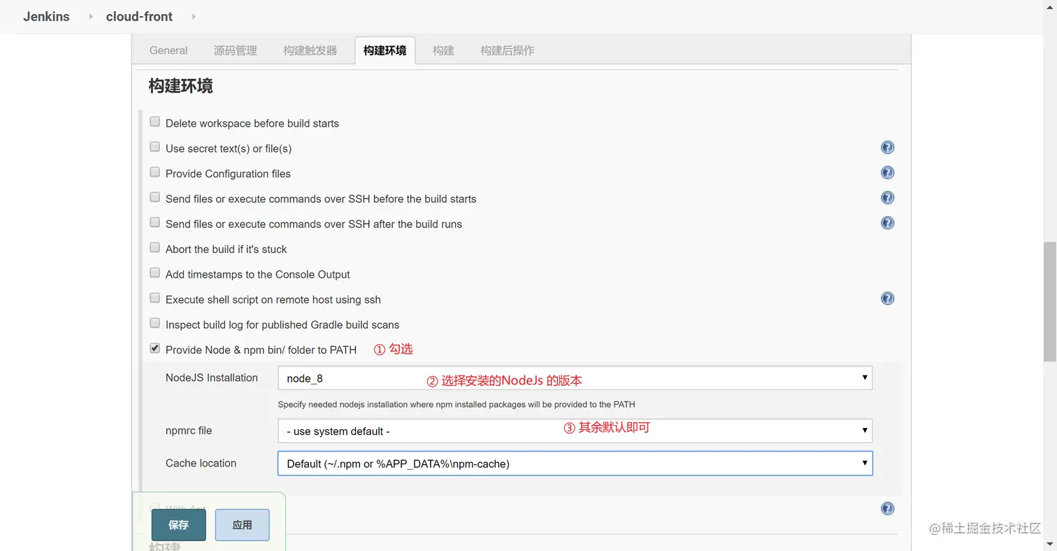Enable Send files over SSH after build runs

pos(155,222)
